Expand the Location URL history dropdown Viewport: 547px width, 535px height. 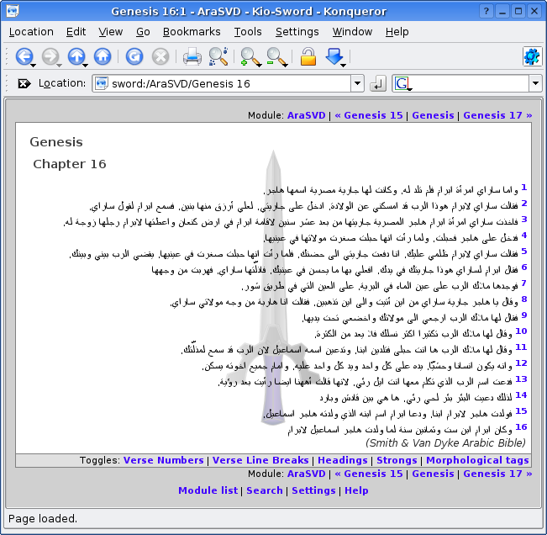click(358, 84)
